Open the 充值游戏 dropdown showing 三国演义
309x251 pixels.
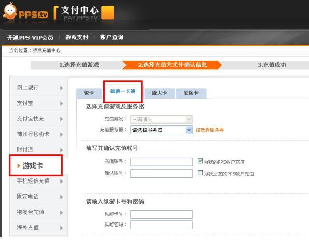(x=161, y=119)
